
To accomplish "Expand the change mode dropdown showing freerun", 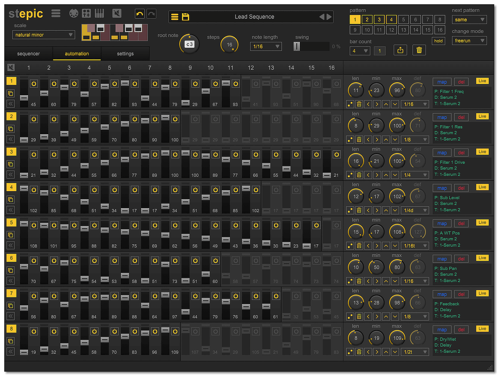I will click(469, 41).
